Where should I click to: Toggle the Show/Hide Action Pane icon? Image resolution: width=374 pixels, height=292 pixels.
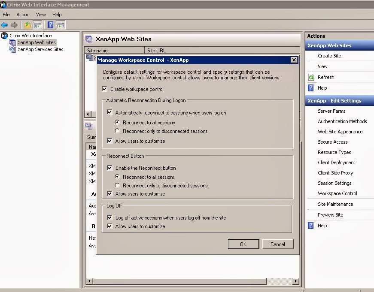click(x=61, y=25)
